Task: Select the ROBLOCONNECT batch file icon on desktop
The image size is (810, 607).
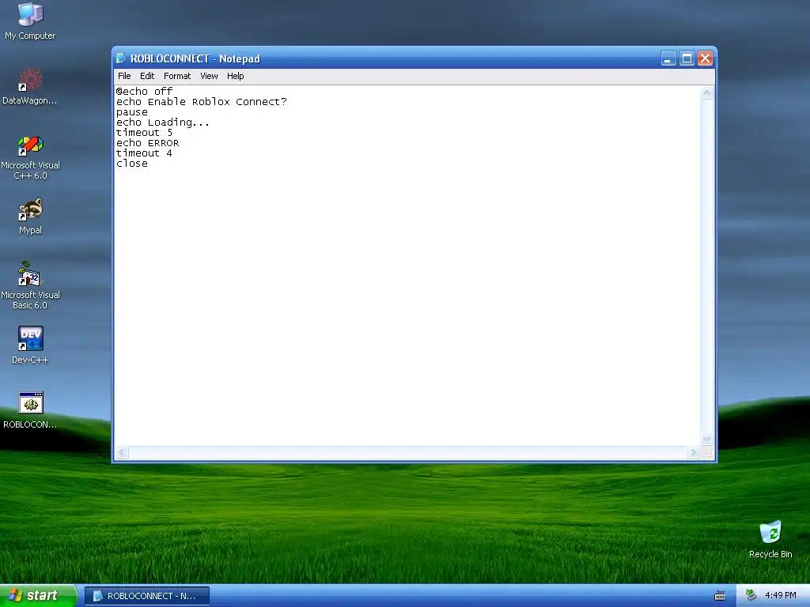Action: tap(30, 410)
